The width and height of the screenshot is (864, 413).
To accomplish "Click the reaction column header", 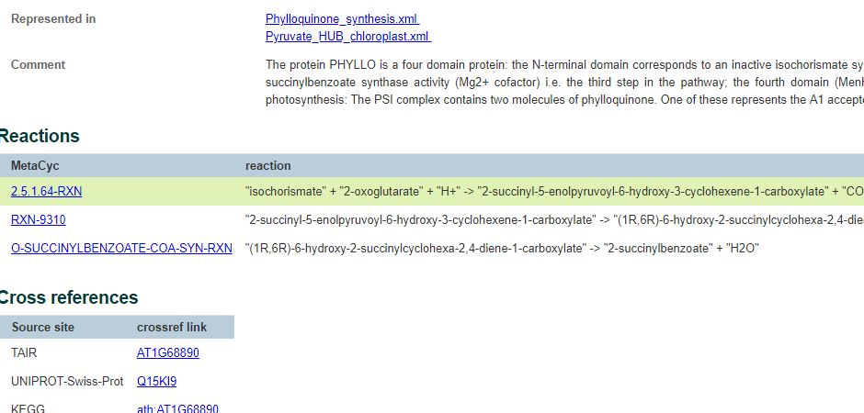I will (x=267, y=166).
